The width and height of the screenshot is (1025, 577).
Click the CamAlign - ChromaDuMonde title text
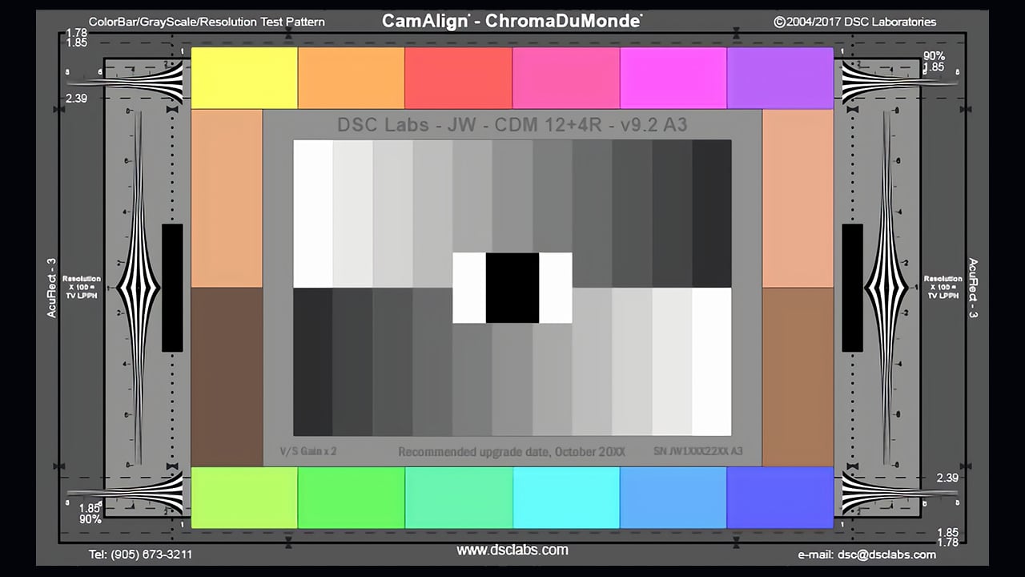[512, 21]
